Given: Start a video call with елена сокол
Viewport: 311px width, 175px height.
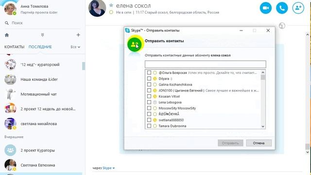Looking at the screenshot, I should [266, 8].
